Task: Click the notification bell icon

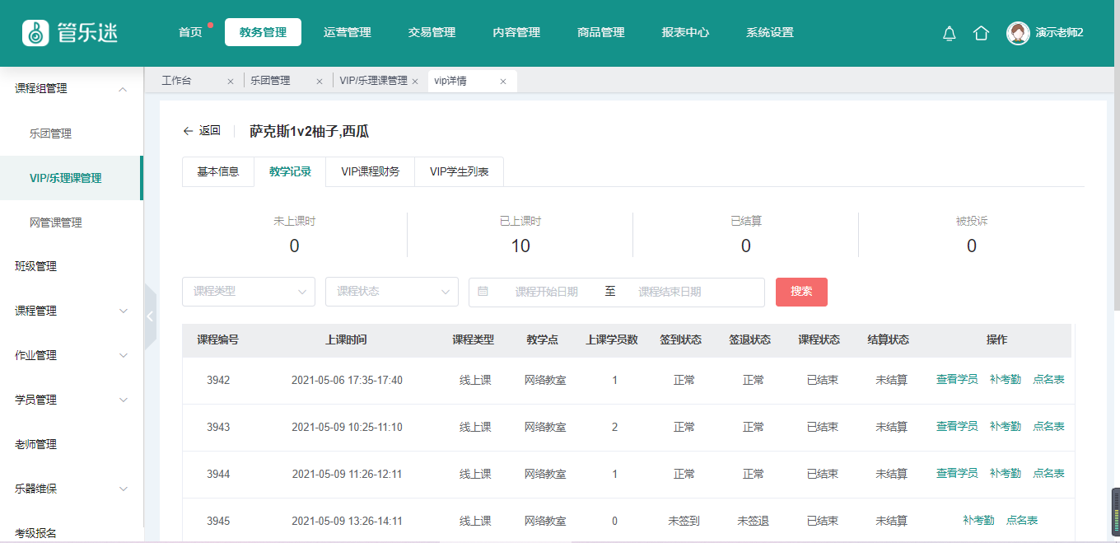Action: point(949,33)
